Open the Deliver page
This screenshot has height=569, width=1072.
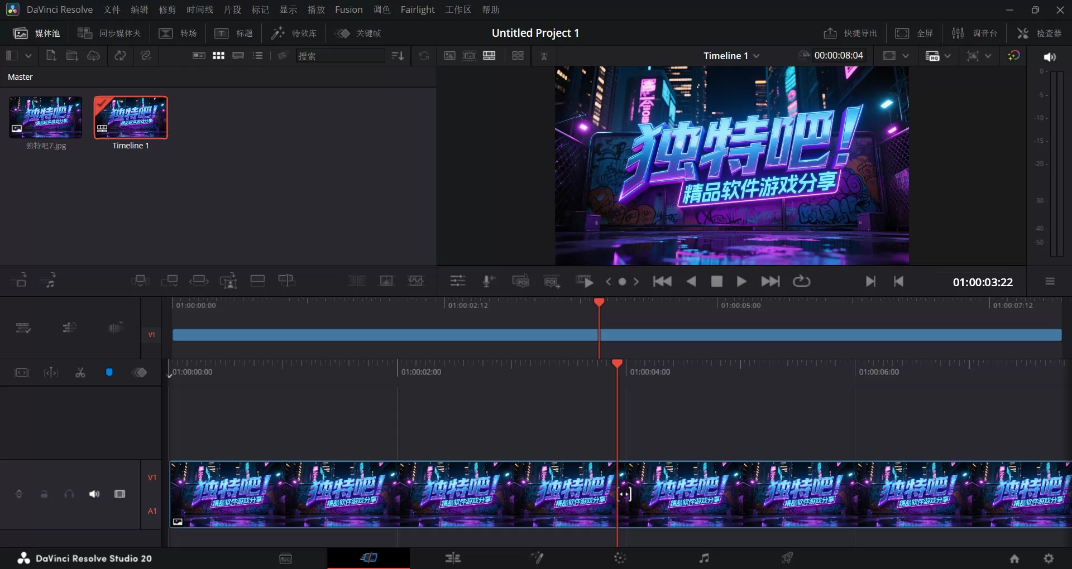[x=787, y=558]
